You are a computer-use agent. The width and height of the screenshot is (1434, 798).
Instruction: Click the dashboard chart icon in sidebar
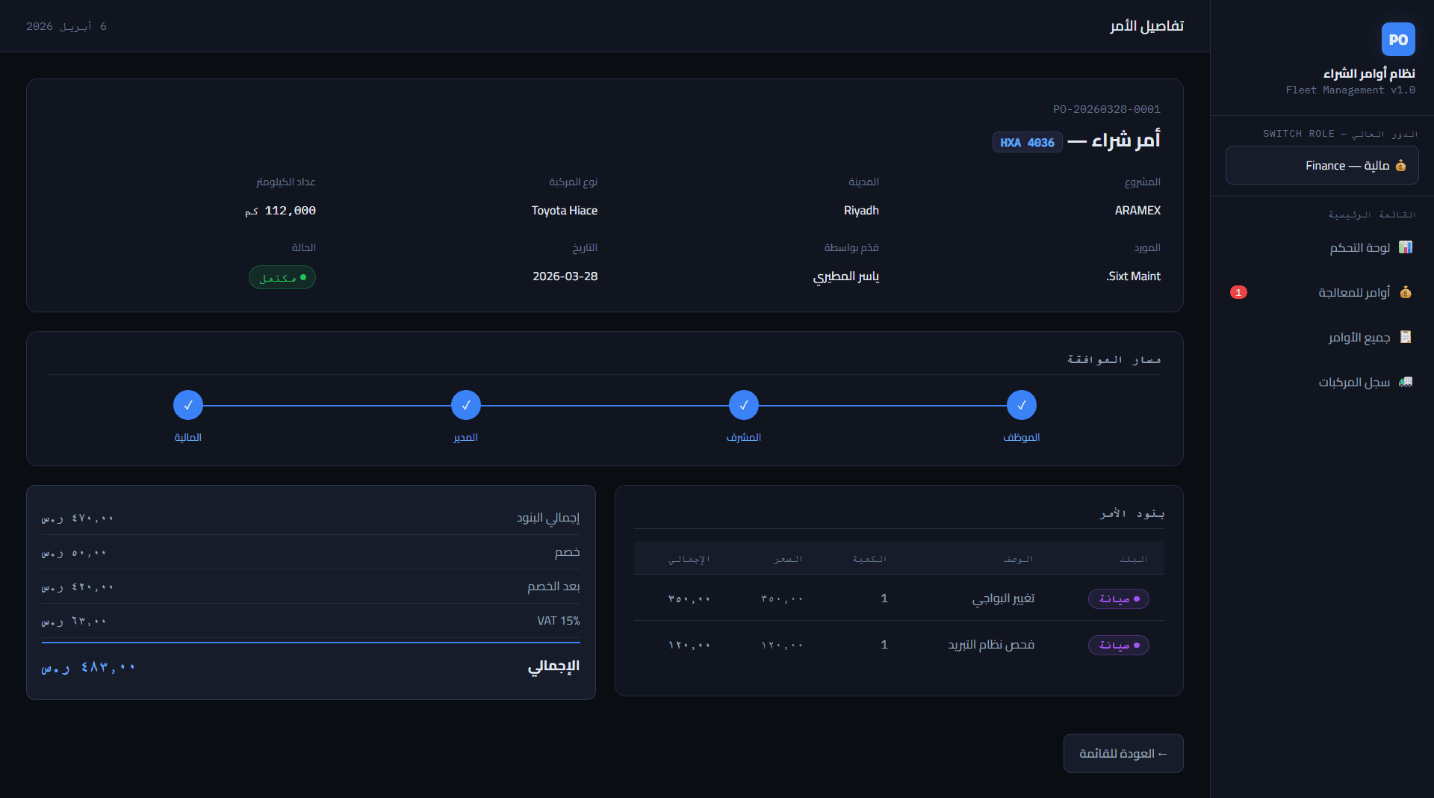coord(1406,247)
